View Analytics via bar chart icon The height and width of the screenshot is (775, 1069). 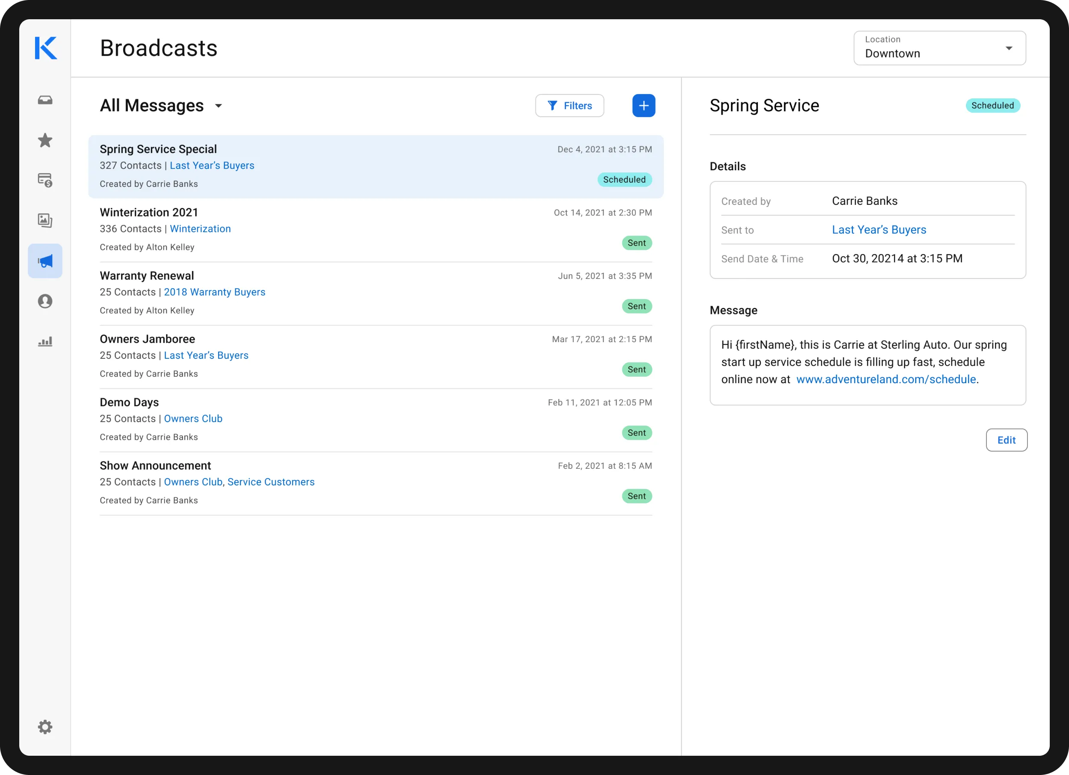[45, 342]
